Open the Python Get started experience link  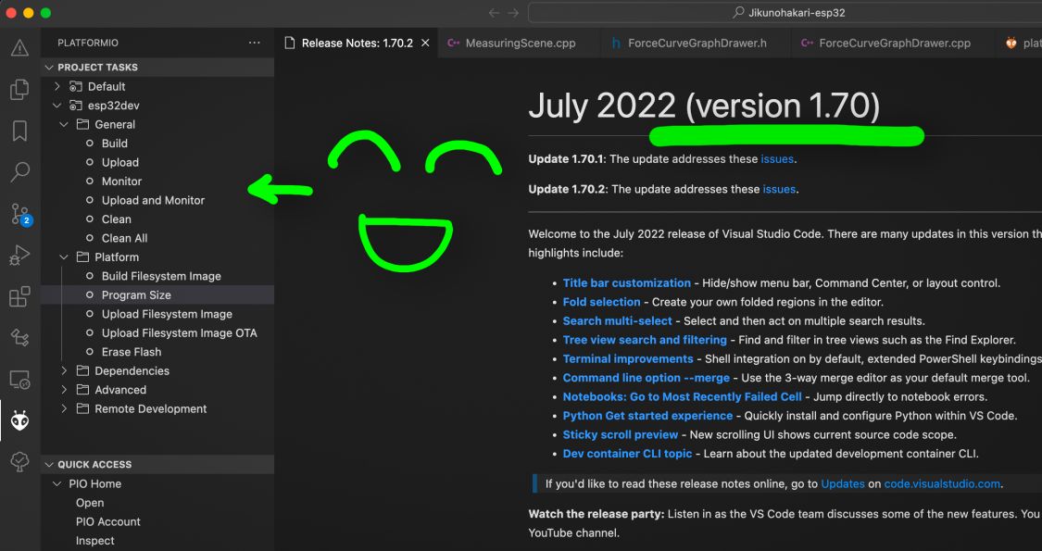(648, 416)
